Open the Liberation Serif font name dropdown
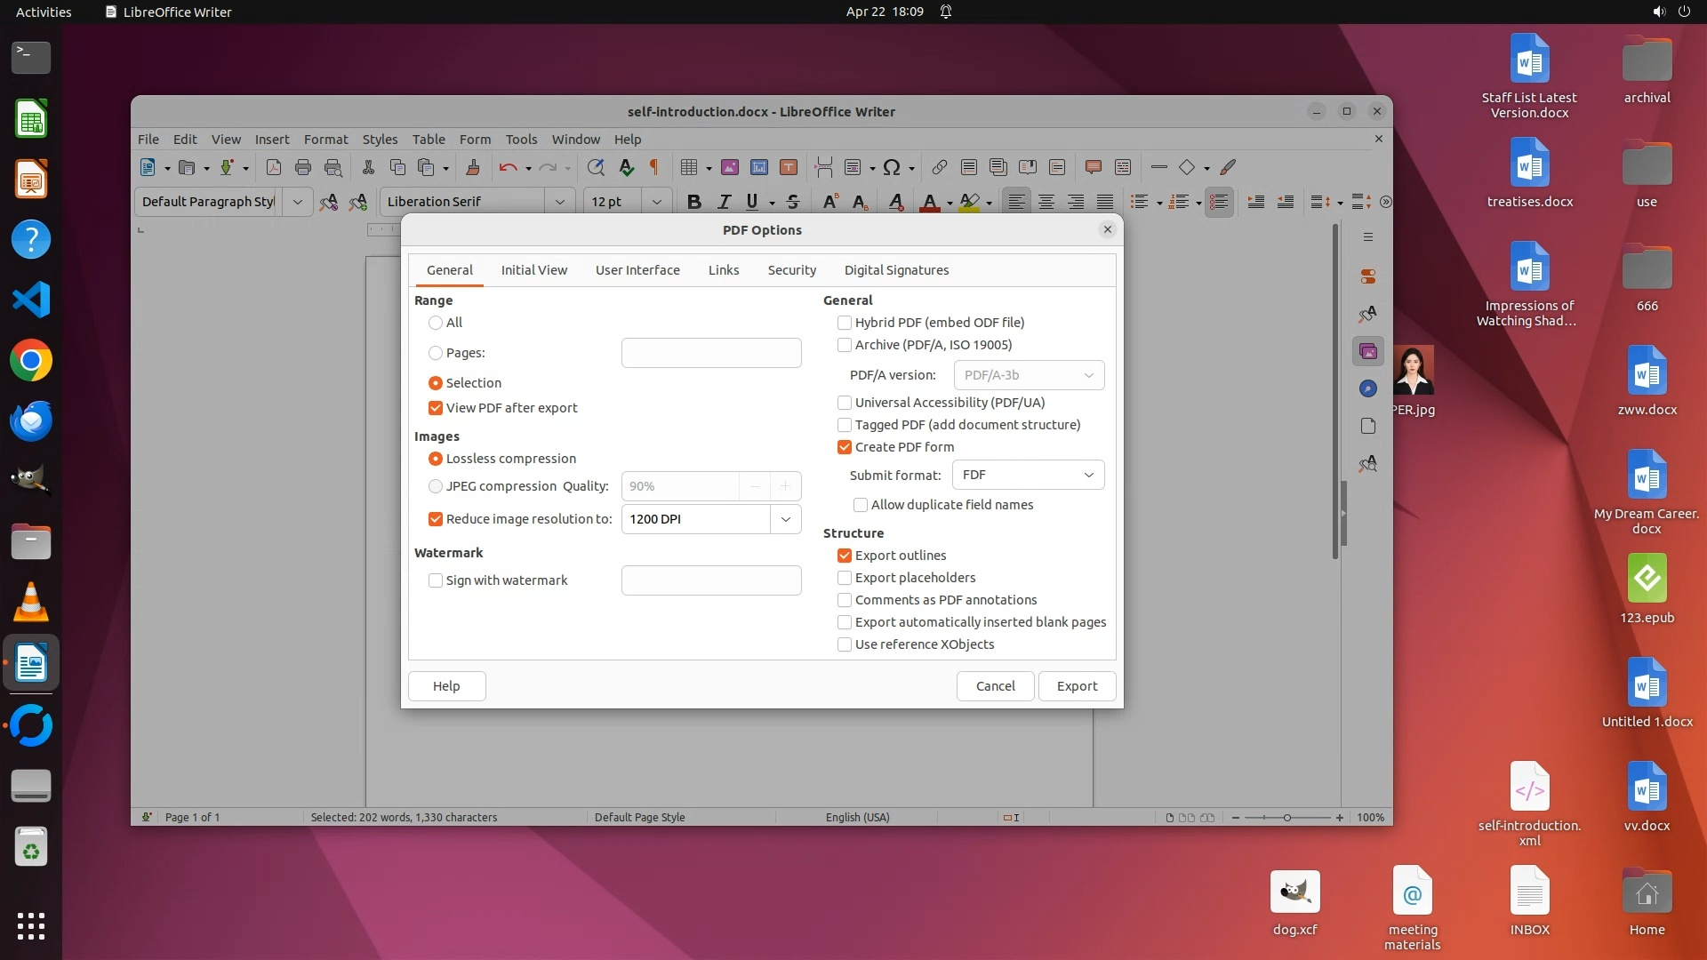 point(559,202)
